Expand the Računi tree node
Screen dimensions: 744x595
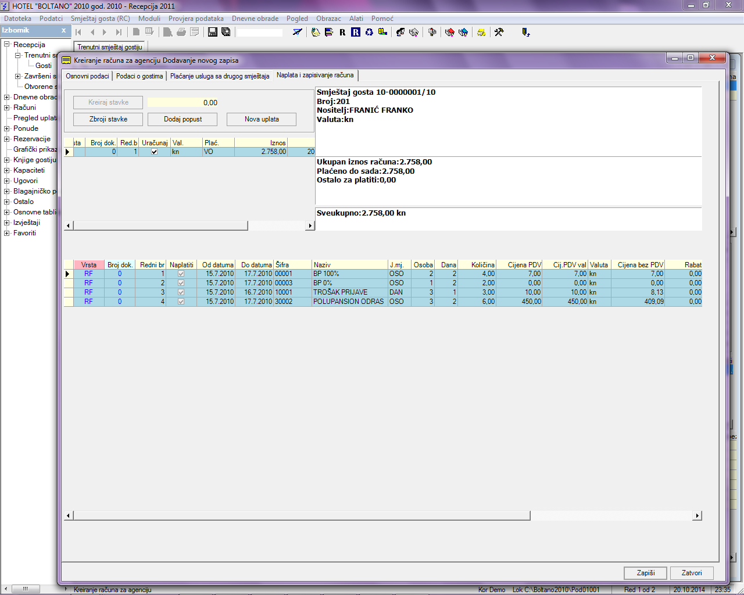7,107
